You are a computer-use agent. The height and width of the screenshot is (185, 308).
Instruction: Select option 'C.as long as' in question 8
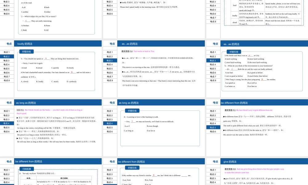[x=129, y=130]
